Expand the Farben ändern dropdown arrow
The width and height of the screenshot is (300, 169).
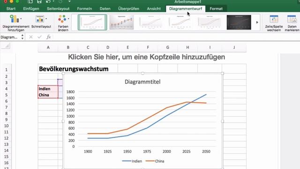[68, 19]
